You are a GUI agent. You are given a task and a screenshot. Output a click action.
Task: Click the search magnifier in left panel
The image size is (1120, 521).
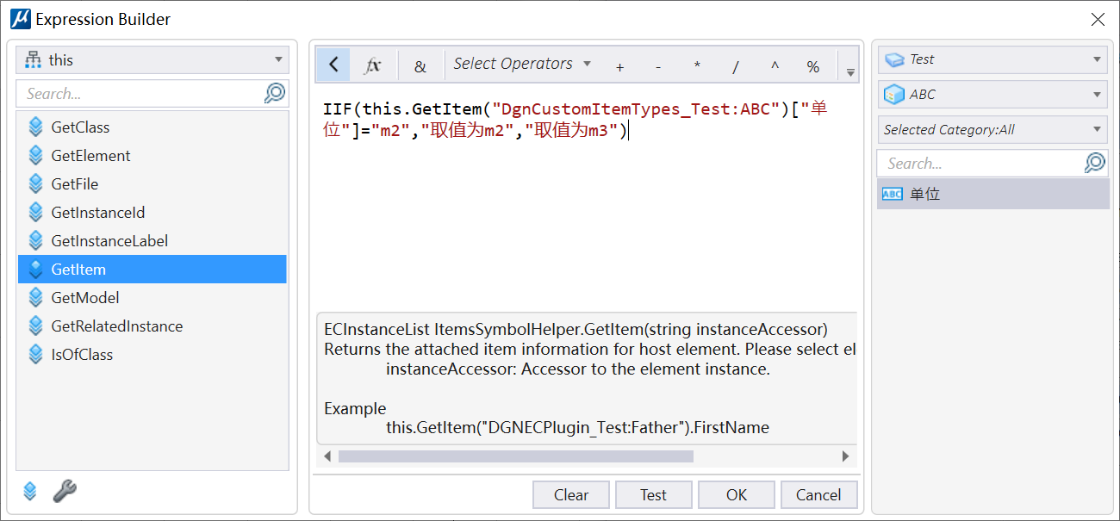[274, 93]
